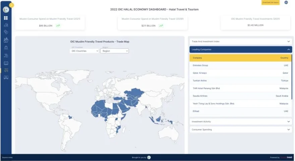Click the $211 BILLION value
295x161 pixels.
pyautogui.click(x=149, y=25)
